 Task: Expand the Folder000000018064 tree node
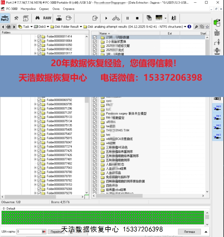(x=35, y=41)
